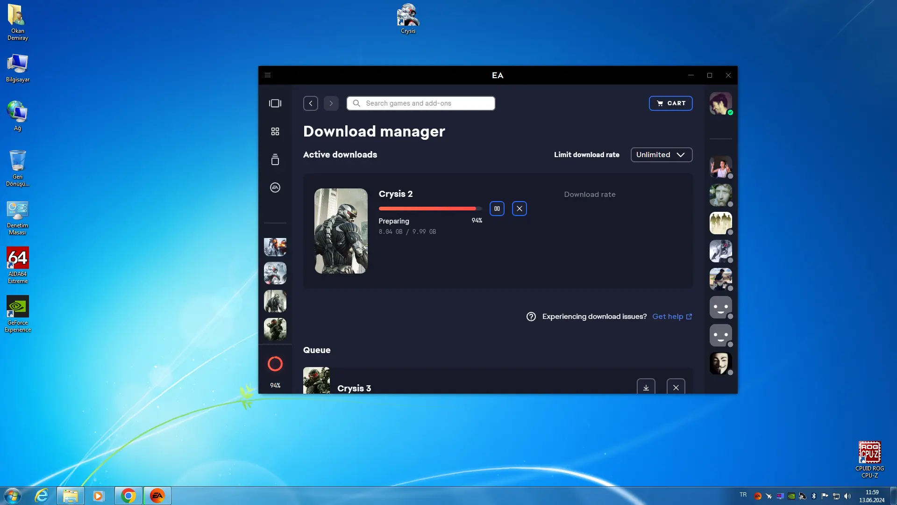
Task: Open the Library collection sidebar icon
Action: coord(275,159)
